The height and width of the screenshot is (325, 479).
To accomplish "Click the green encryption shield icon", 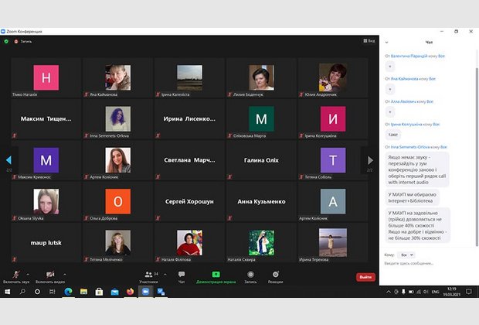I will (6, 41).
